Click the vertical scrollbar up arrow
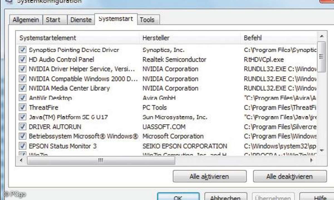This screenshot has width=334, height=200. [321, 36]
